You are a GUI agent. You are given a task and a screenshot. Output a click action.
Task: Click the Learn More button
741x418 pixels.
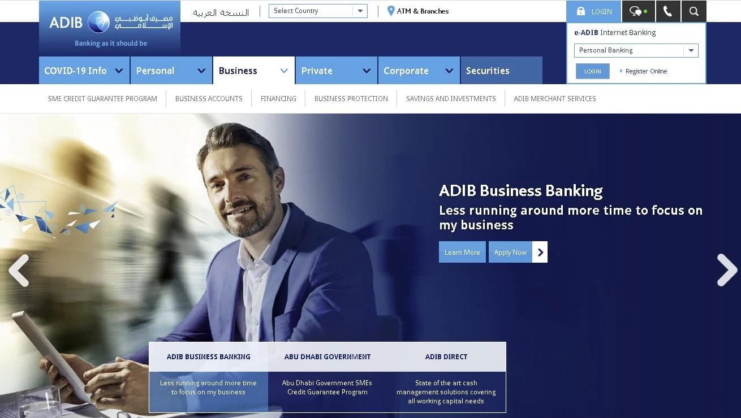pos(462,252)
